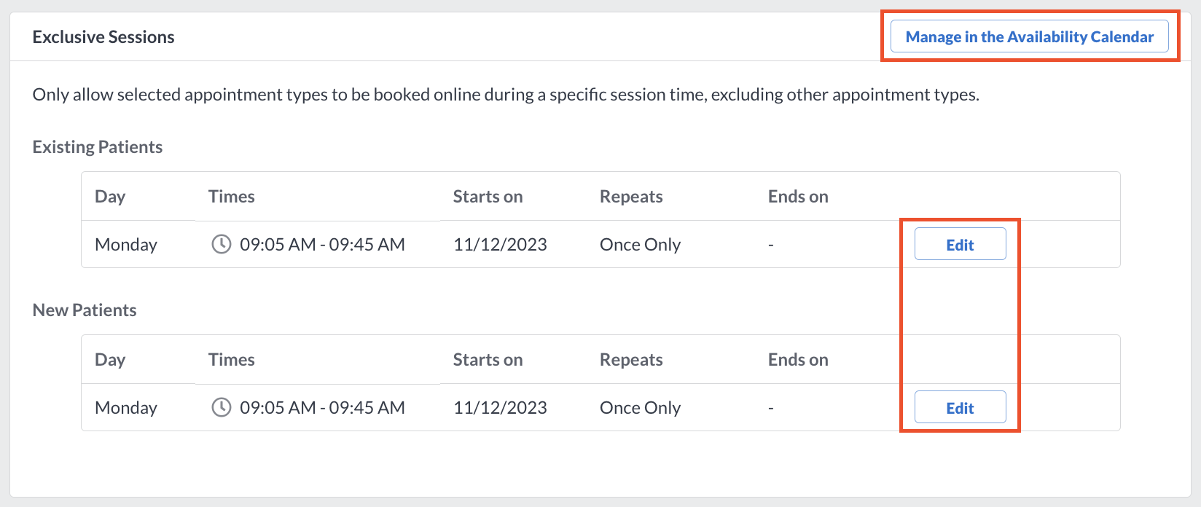Click Once Only in the Existing Patients row
Viewport: 1201px width, 507px height.
coord(640,245)
